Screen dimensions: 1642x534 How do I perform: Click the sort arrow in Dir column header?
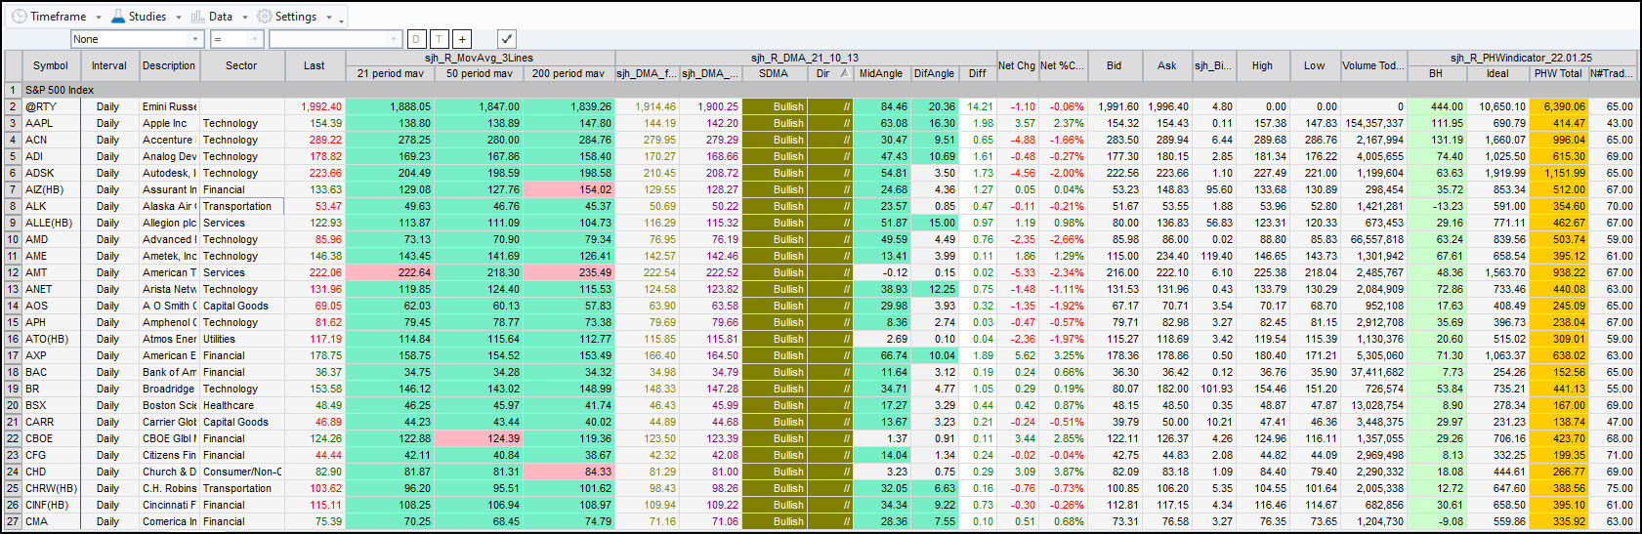[x=845, y=73]
